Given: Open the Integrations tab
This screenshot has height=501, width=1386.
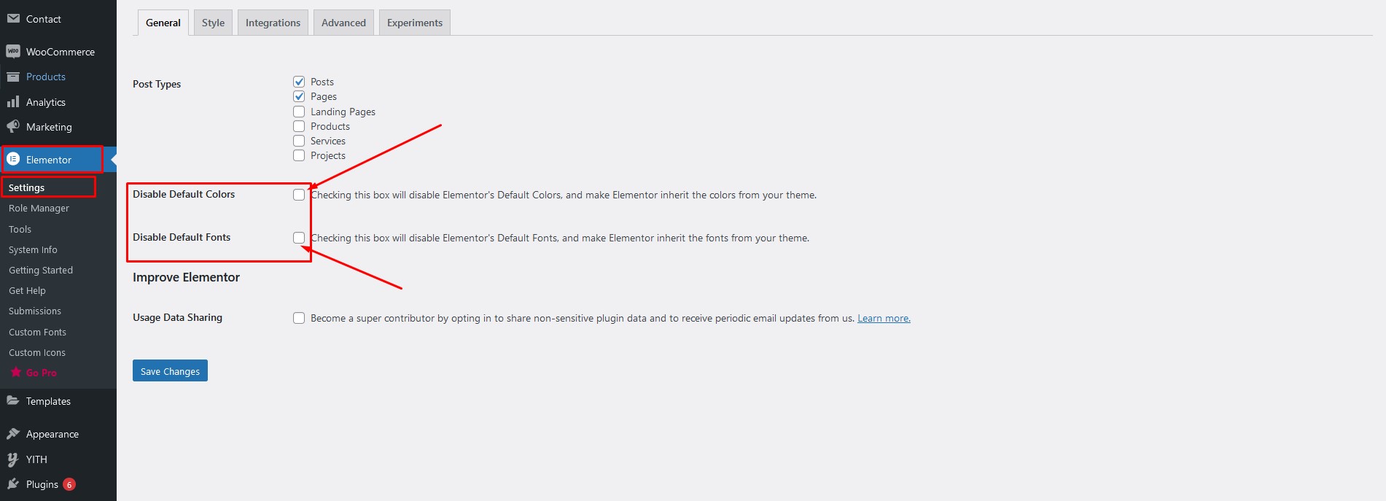Looking at the screenshot, I should coord(273,23).
